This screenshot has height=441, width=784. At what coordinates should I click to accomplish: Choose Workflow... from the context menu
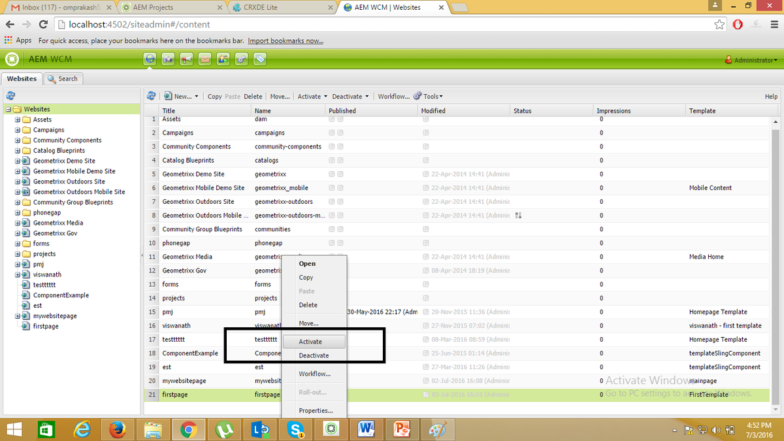coord(314,374)
